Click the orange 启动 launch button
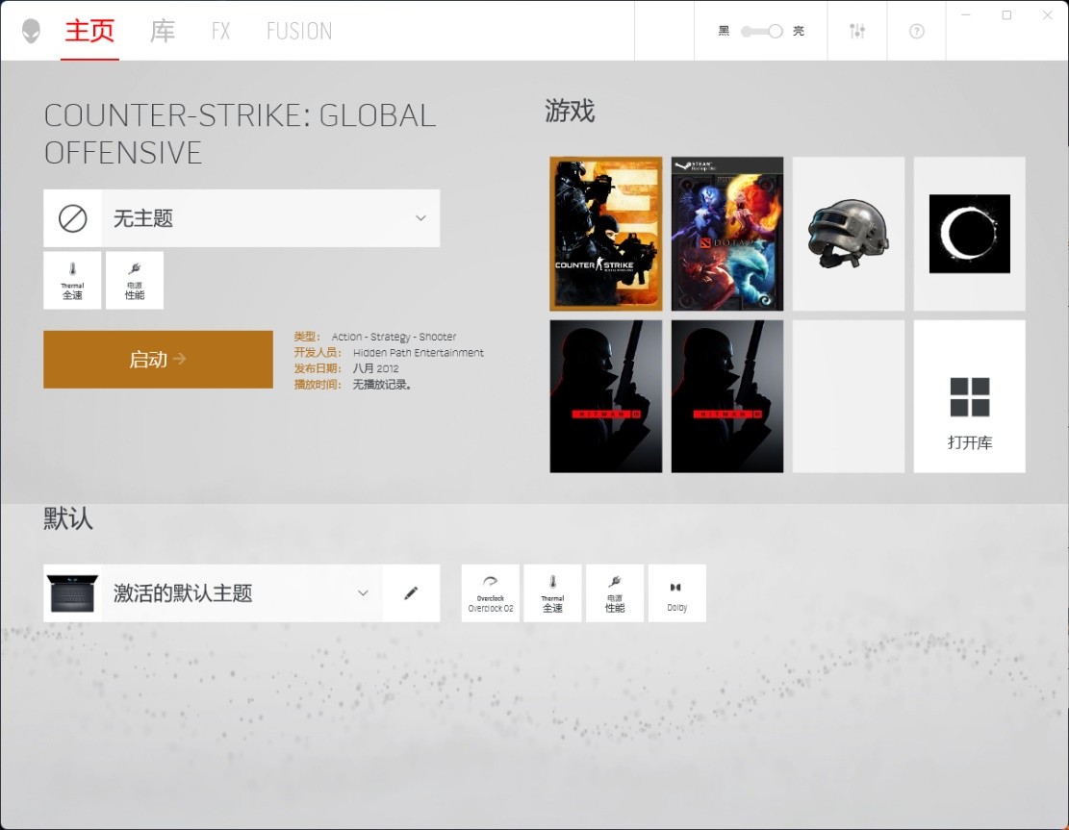1069x830 pixels. (158, 359)
